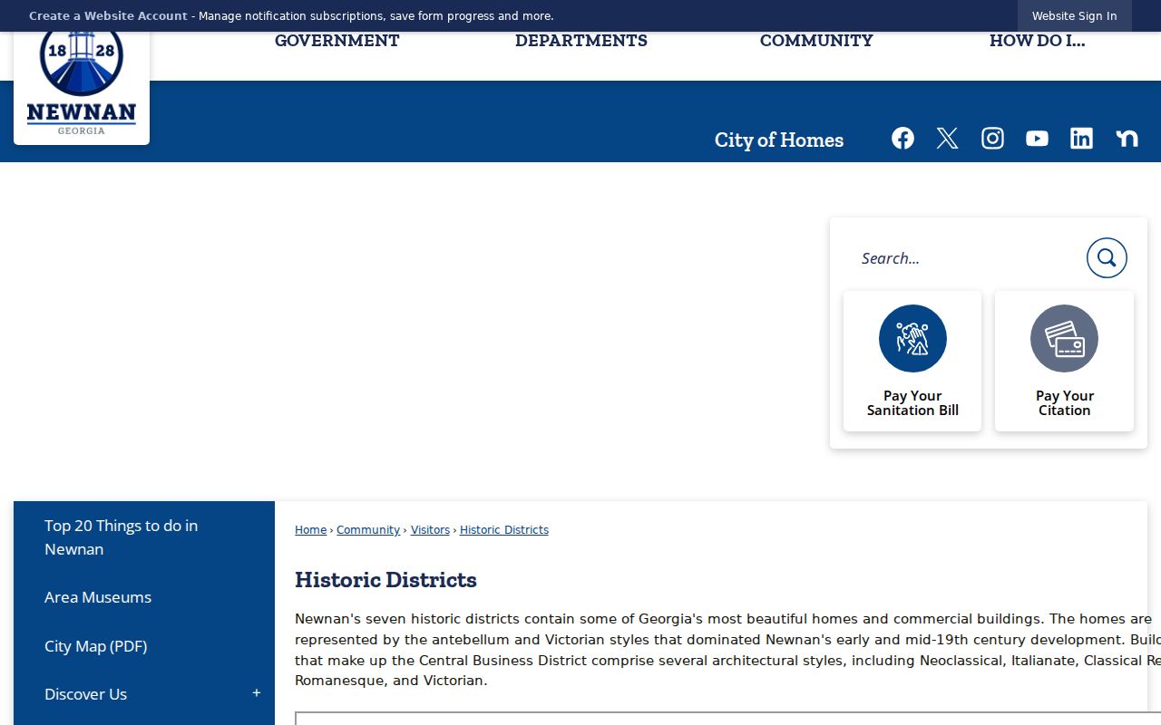The height and width of the screenshot is (725, 1161).
Task: Open Top 20 Things to do in Newnan
Action: click(x=144, y=537)
